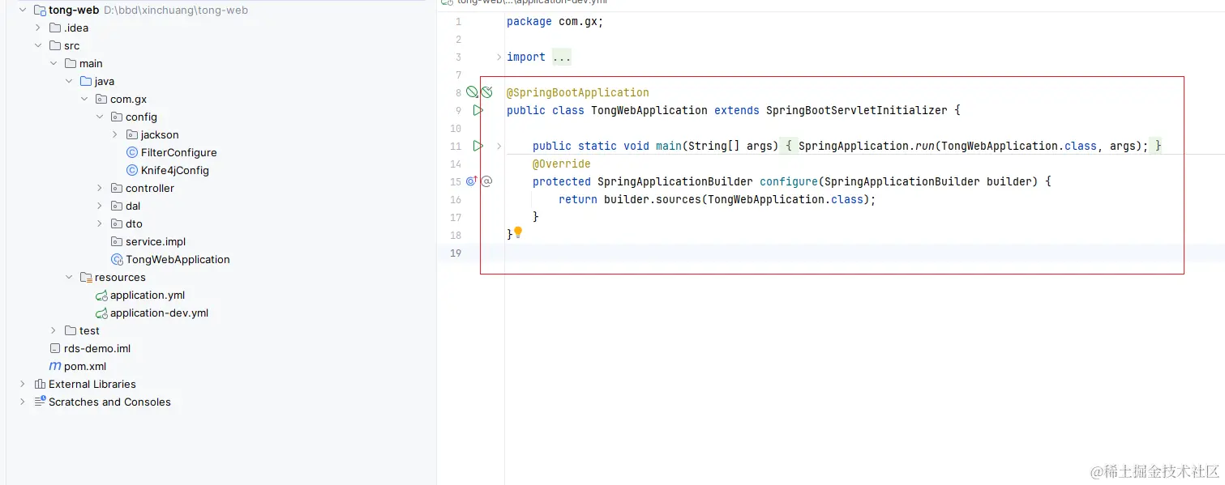Open application-dev.yml file
This screenshot has height=485, width=1225.
pyautogui.click(x=159, y=313)
